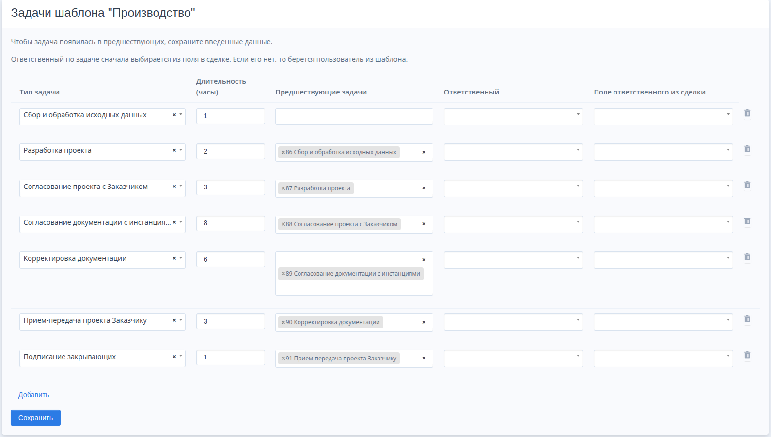This screenshot has height=437, width=771.
Task: Open task type dropdown 'Сбор и обработка исходных данных'
Action: [181, 115]
